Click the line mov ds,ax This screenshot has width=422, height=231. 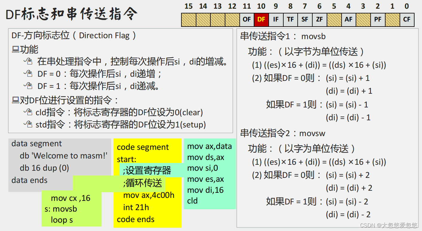(x=206, y=157)
